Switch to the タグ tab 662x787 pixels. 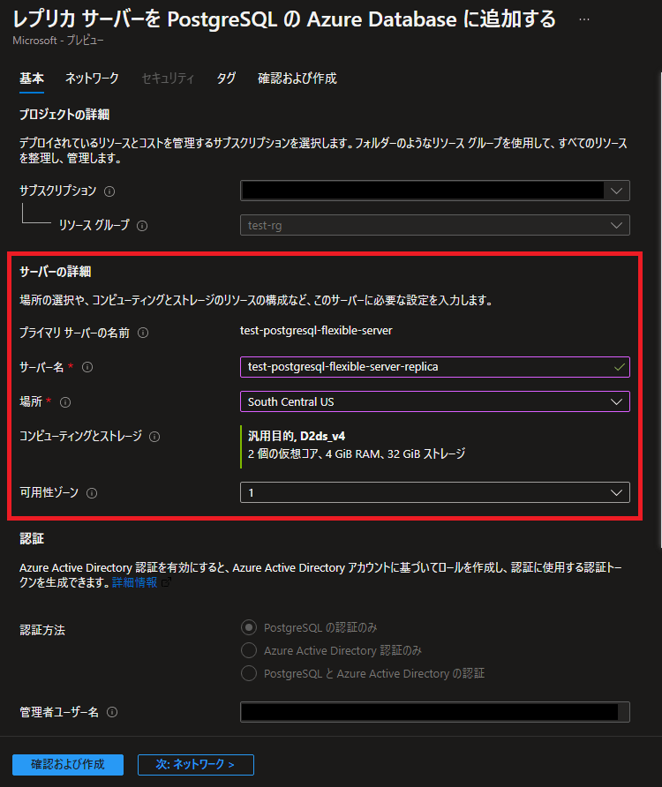point(226,79)
